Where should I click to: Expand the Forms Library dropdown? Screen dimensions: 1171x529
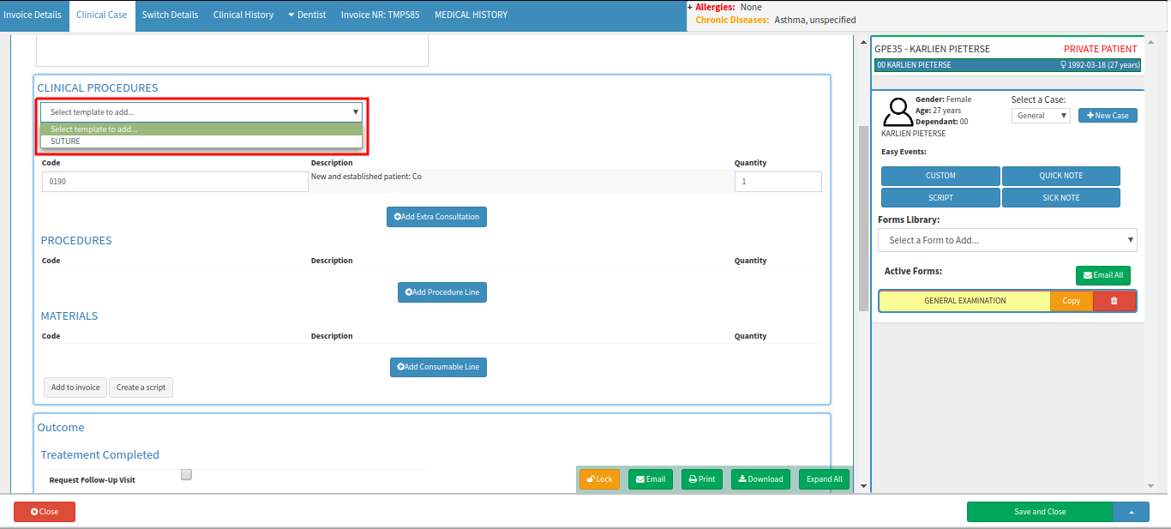(1006, 240)
